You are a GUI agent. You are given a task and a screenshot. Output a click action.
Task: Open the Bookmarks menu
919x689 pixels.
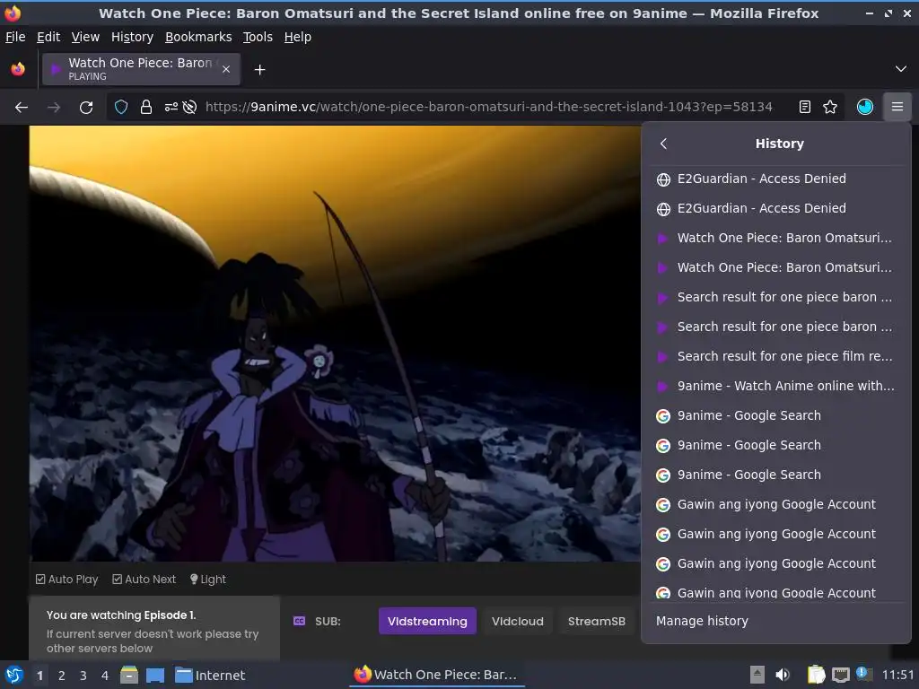198,37
